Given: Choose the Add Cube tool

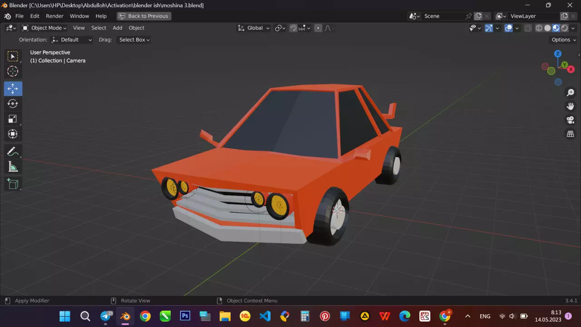Looking at the screenshot, I should pos(13,184).
